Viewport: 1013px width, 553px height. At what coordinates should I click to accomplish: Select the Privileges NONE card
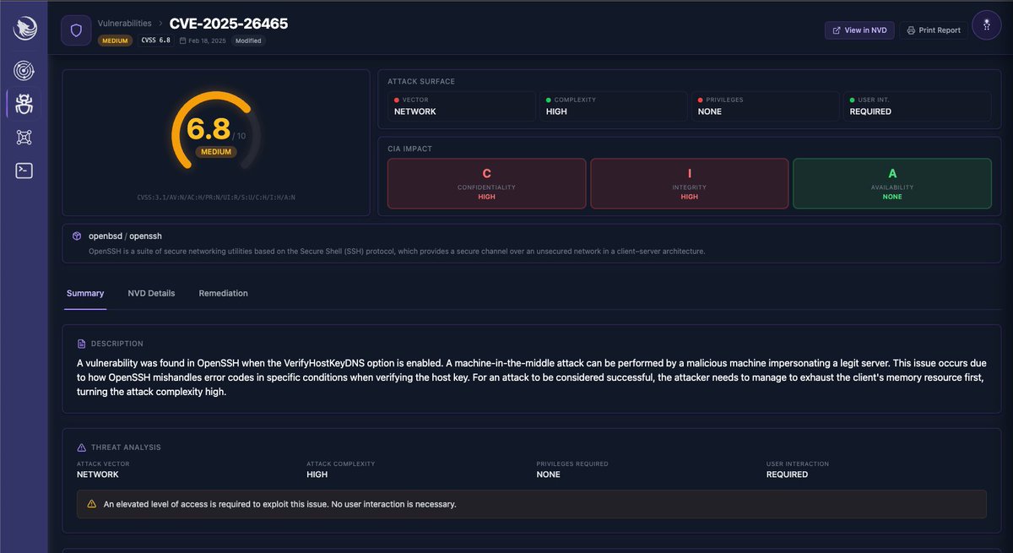[766, 106]
